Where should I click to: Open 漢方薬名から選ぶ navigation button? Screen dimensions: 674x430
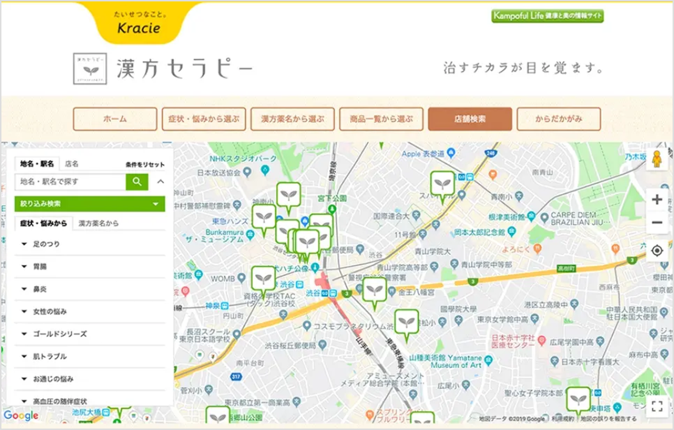point(292,119)
